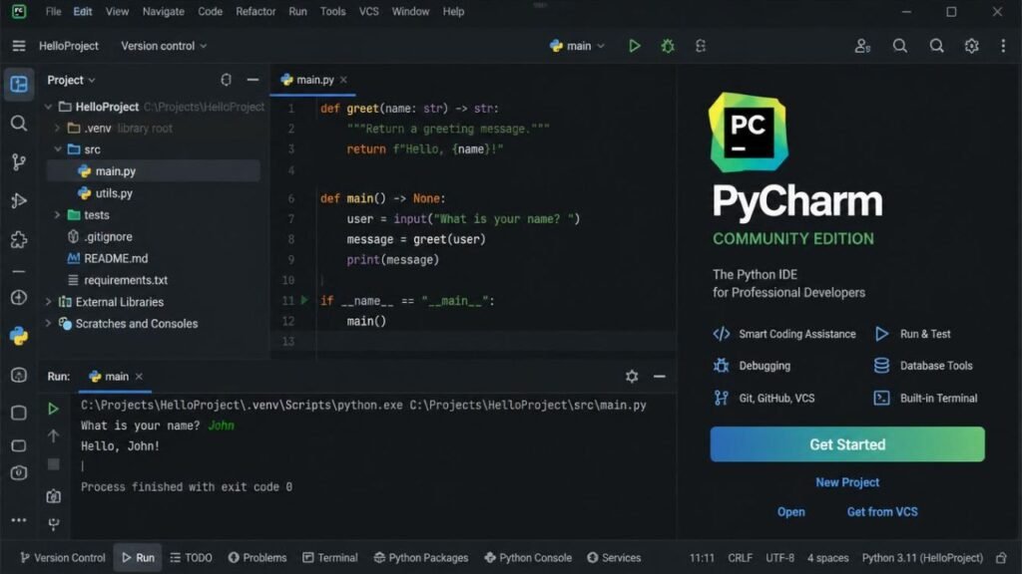Click the green Run button in the toolbar

[634, 46]
